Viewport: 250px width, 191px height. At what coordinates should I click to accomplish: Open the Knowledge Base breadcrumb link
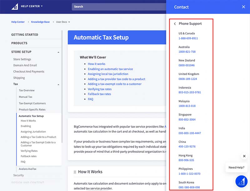point(40,22)
